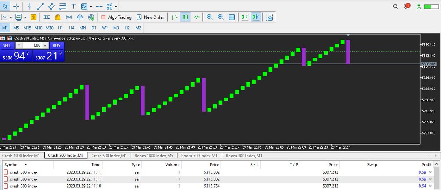Zoom in on the chart
The width and height of the screenshot is (441, 190).
(209, 17)
